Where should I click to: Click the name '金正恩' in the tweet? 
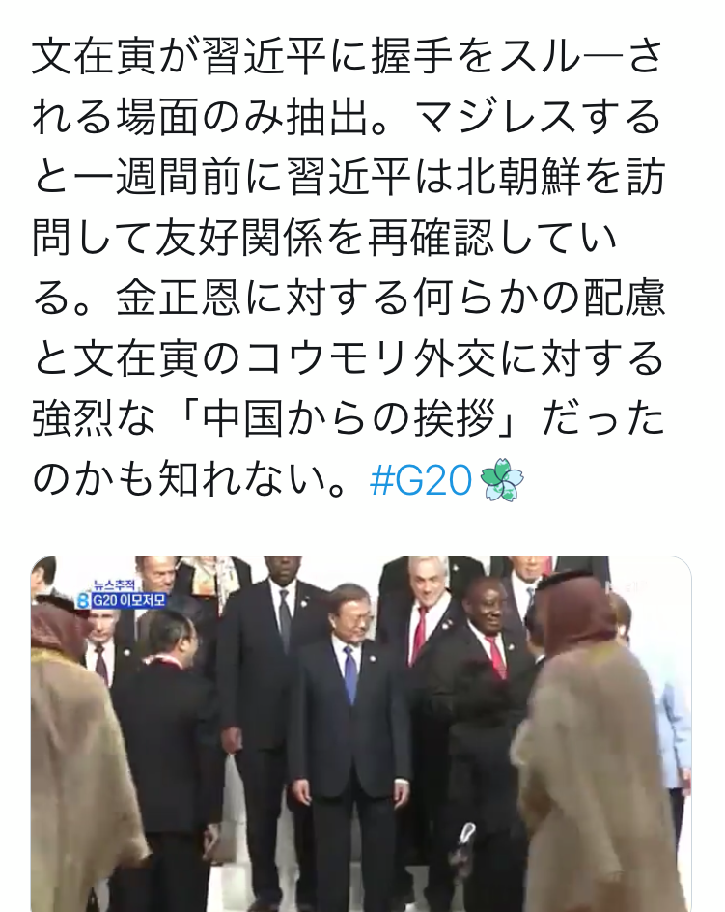[x=178, y=299]
